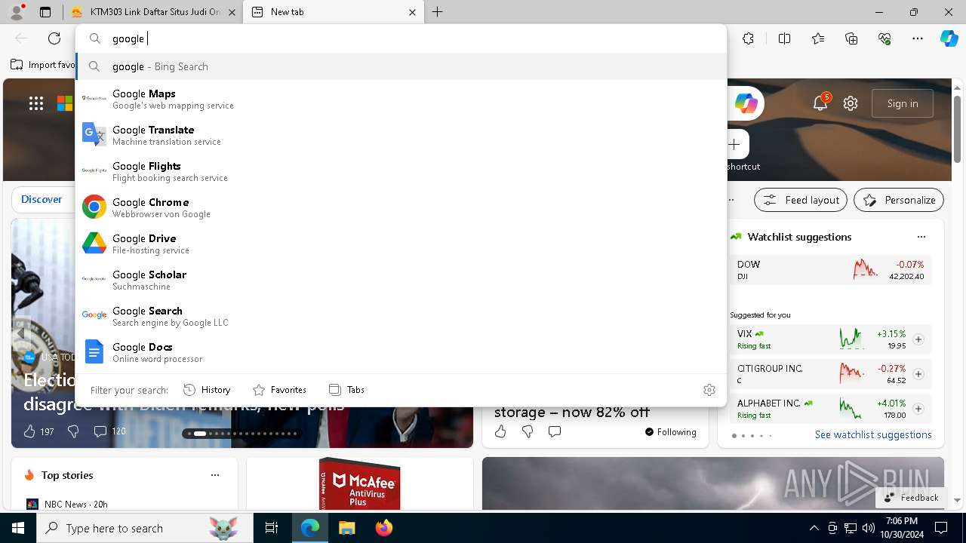This screenshot has width=966, height=543.
Task: Open address bar search settings gear
Action: click(709, 390)
